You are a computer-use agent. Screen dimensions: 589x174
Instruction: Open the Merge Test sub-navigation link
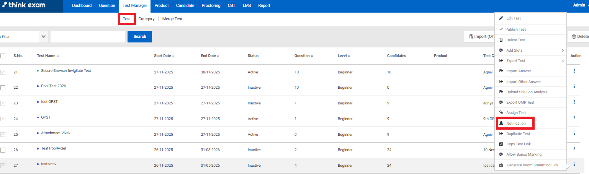[x=172, y=19]
